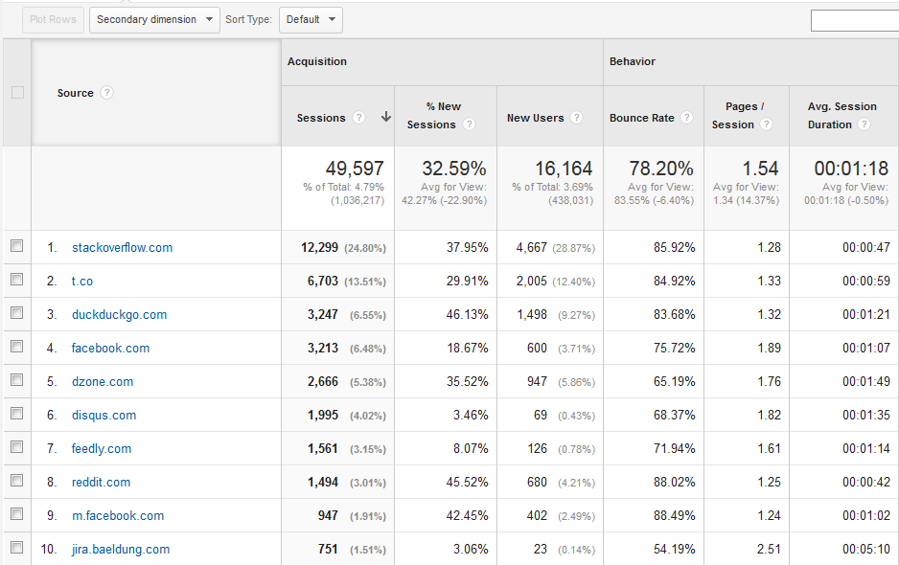This screenshot has height=565, width=899.
Task: Click help icon for New Users column
Action: [x=577, y=118]
